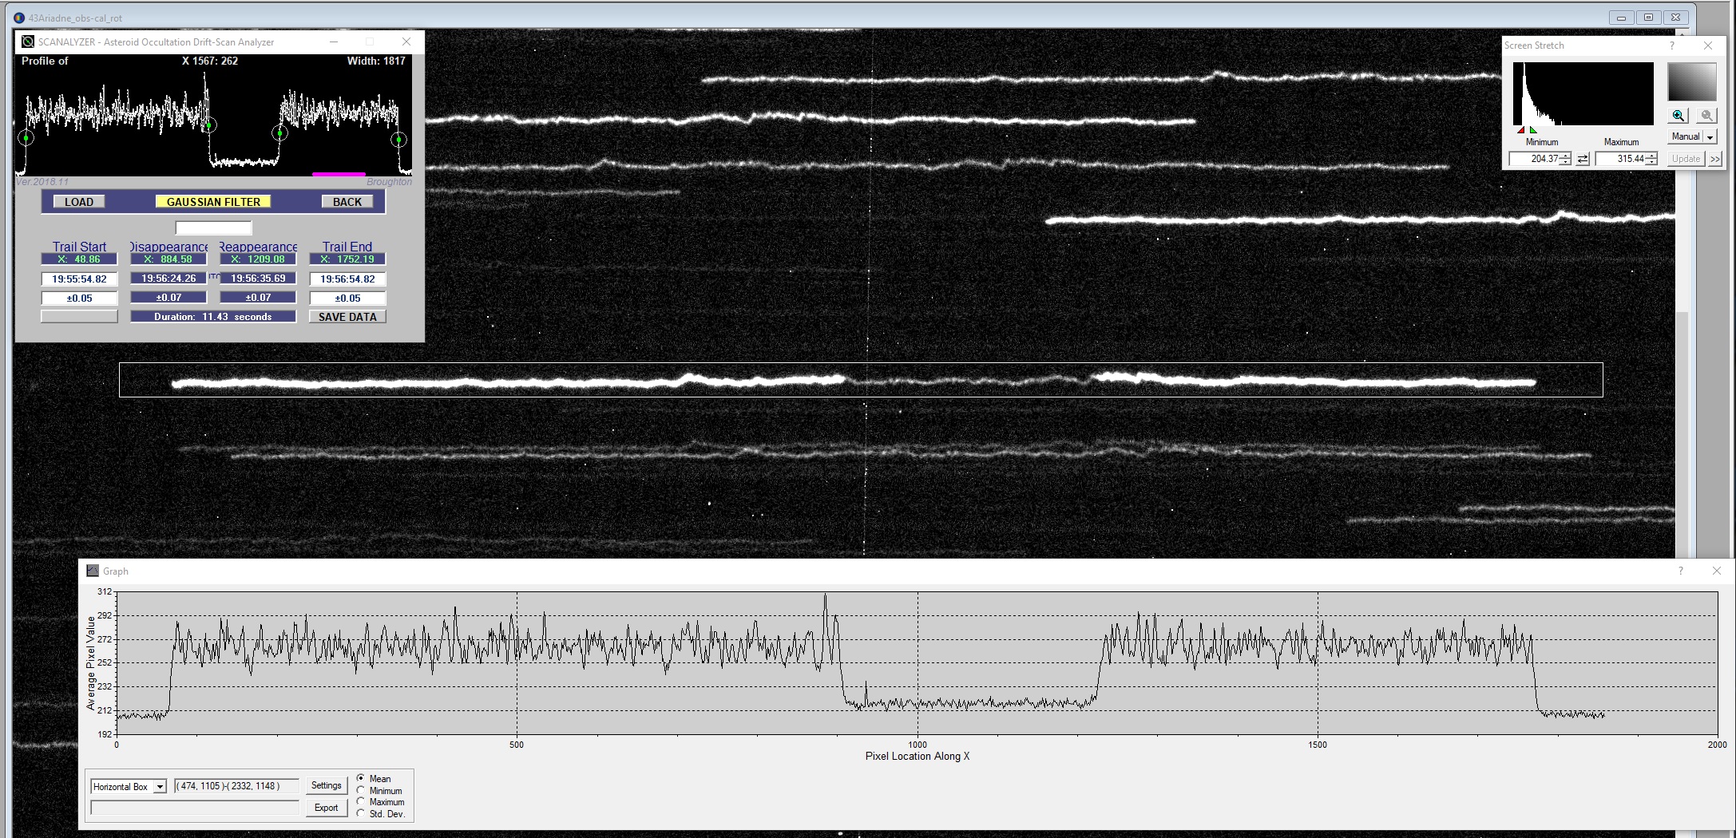Expand Screen Stretch with the >> button

tap(1715, 159)
